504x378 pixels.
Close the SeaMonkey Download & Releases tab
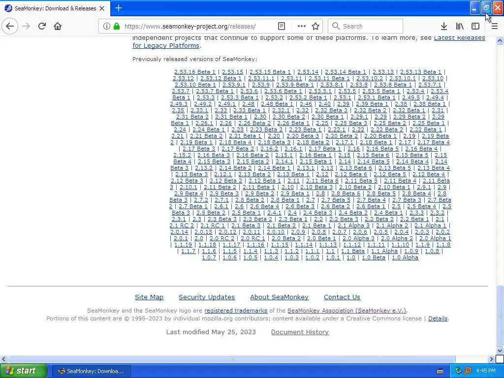coord(102,8)
